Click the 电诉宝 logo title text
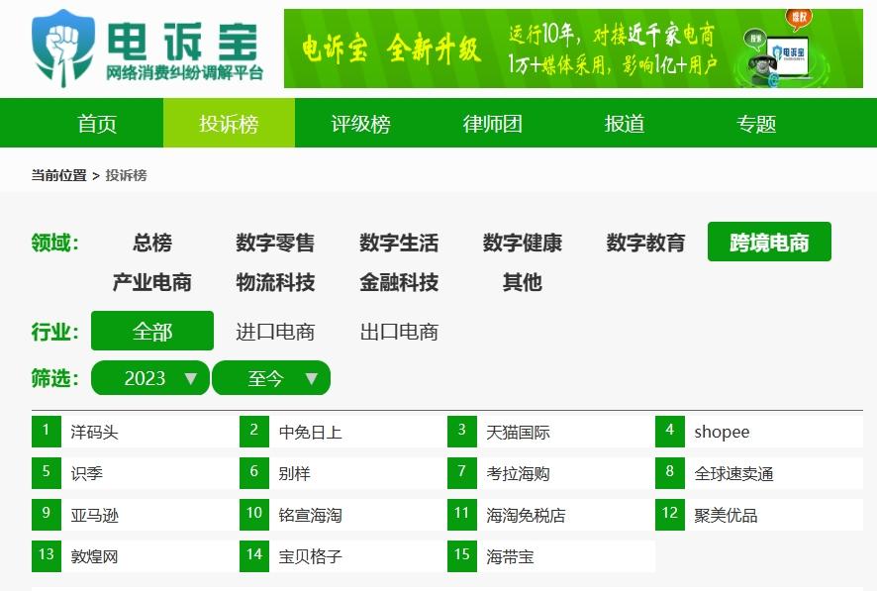This screenshot has width=877, height=591. pyautogui.click(x=183, y=41)
